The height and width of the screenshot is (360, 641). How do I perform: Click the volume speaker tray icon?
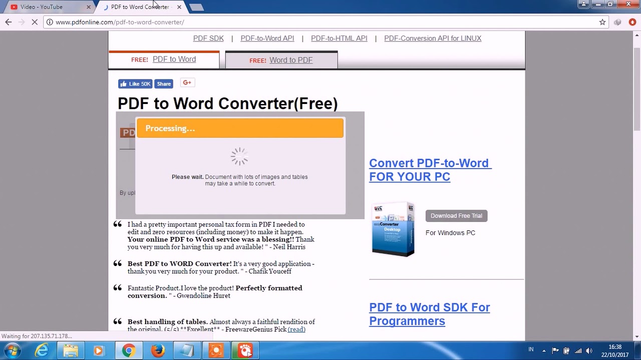pyautogui.click(x=589, y=351)
